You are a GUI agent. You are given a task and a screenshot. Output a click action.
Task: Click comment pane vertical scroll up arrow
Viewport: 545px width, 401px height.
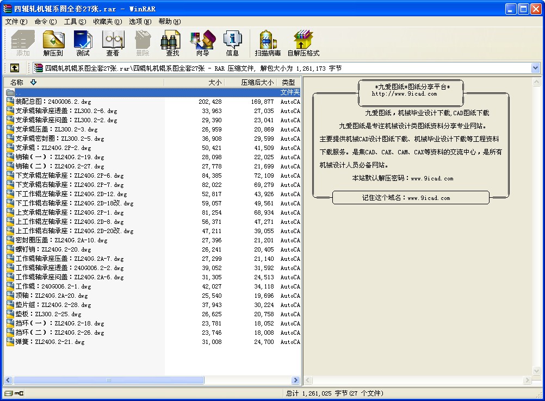pos(537,82)
